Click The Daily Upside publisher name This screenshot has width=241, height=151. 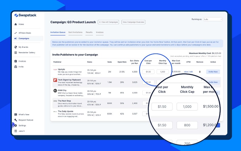66,111
